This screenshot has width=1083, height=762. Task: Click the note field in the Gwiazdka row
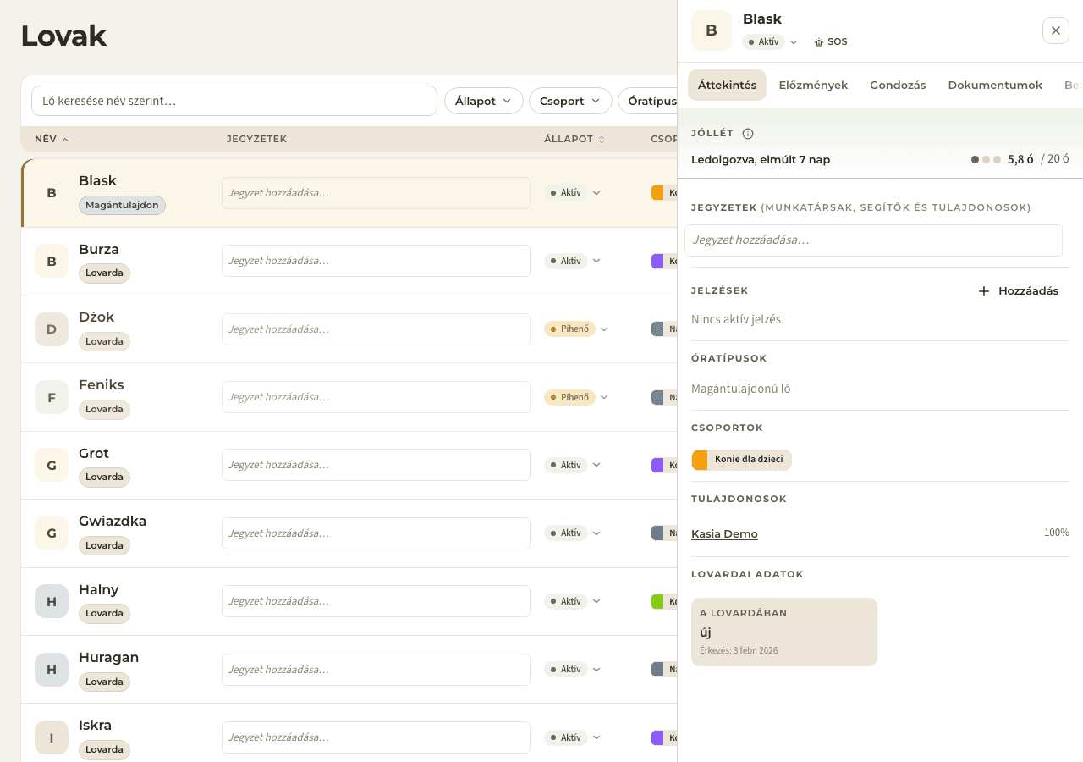[376, 533]
